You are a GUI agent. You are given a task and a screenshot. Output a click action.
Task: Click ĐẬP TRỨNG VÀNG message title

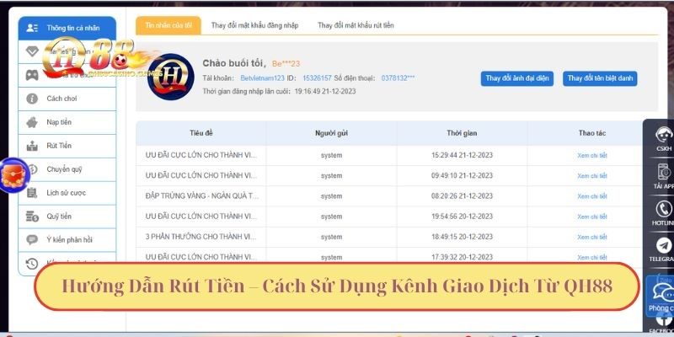(x=201, y=196)
